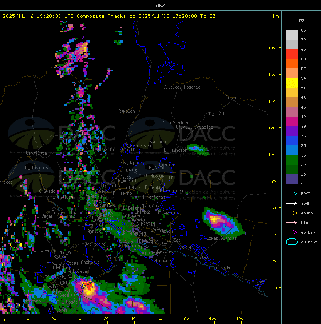Click the 'E_Chical' map label

tap(124, 177)
